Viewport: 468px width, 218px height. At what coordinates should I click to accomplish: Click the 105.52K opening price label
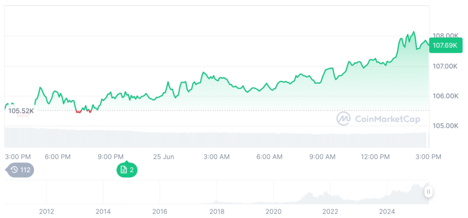point(21,111)
